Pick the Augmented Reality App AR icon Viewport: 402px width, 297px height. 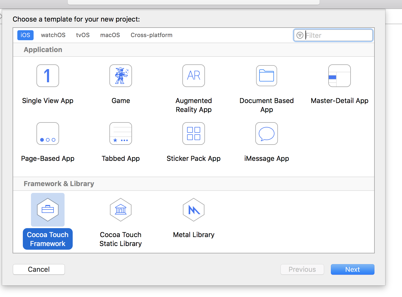point(194,76)
